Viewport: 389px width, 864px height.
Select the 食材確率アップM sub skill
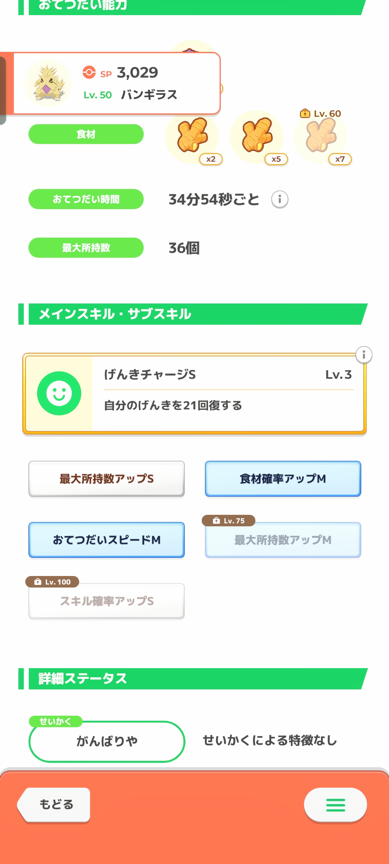(283, 479)
